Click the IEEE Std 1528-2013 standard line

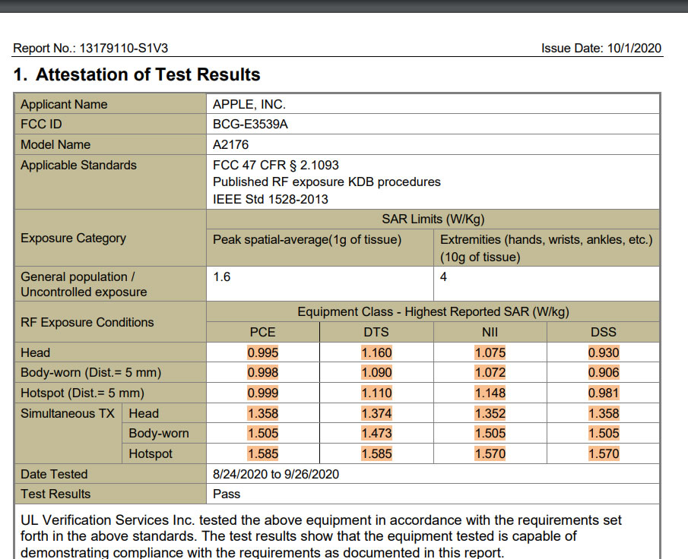pyautogui.click(x=271, y=199)
